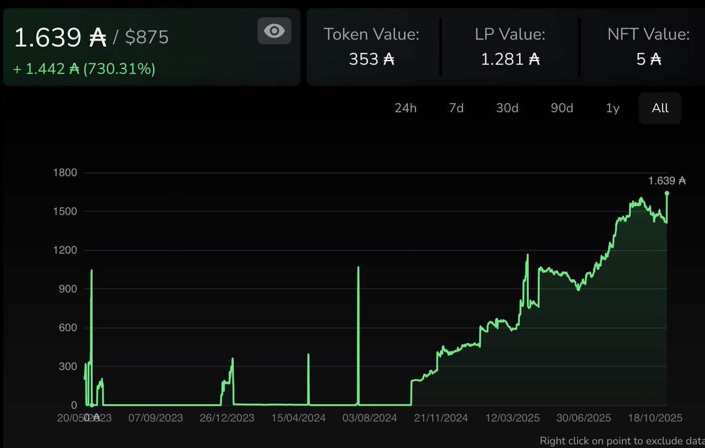Click the 1.639 ₳ label above the chart end

[667, 181]
